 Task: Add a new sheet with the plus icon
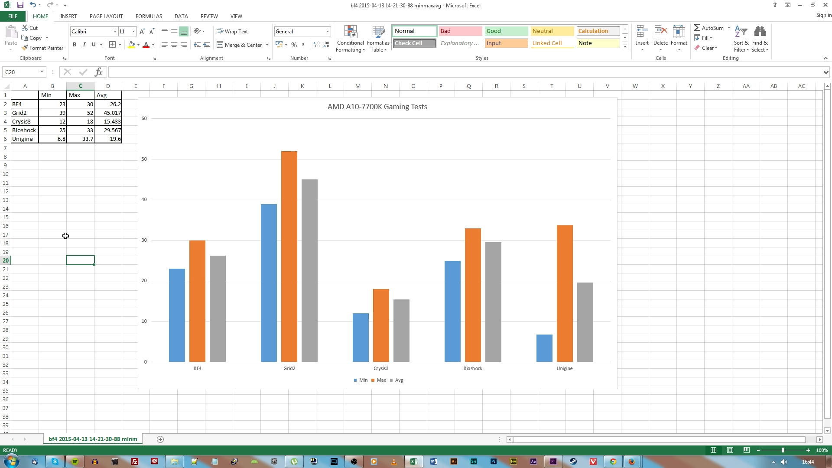coord(160,439)
